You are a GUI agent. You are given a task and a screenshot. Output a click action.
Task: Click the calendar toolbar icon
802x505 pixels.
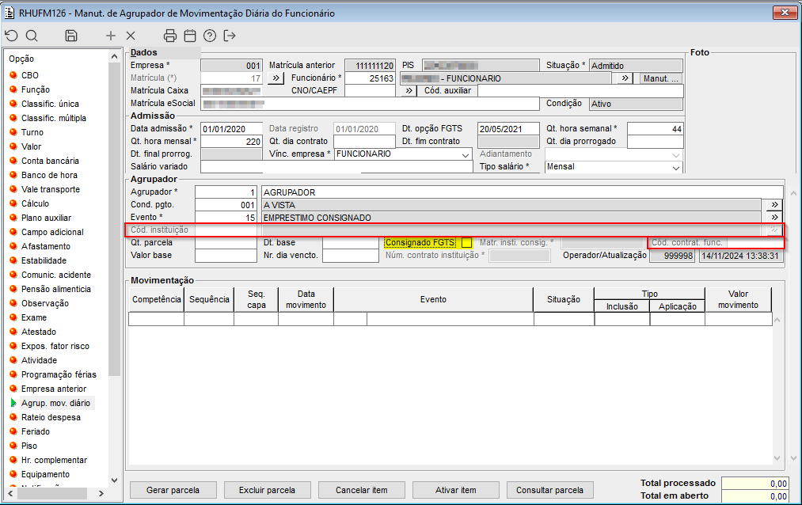190,36
